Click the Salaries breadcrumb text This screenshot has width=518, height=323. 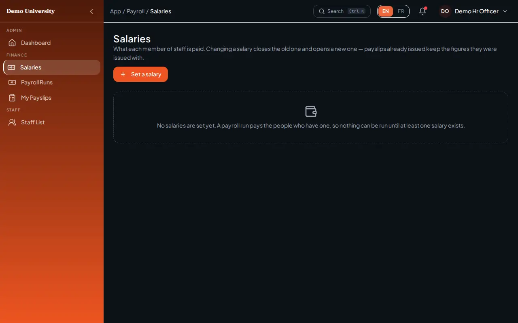161,11
